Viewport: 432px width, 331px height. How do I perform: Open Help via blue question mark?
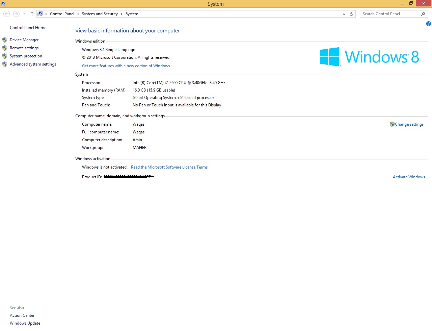click(428, 24)
